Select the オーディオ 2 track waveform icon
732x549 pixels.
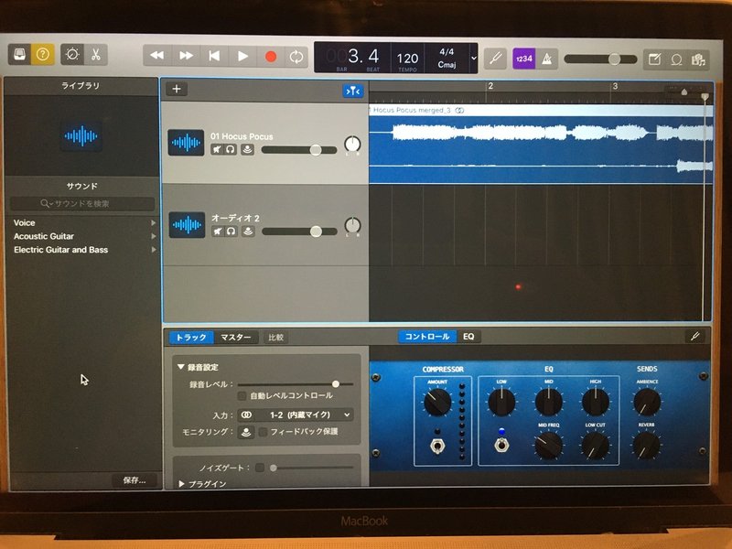(187, 224)
